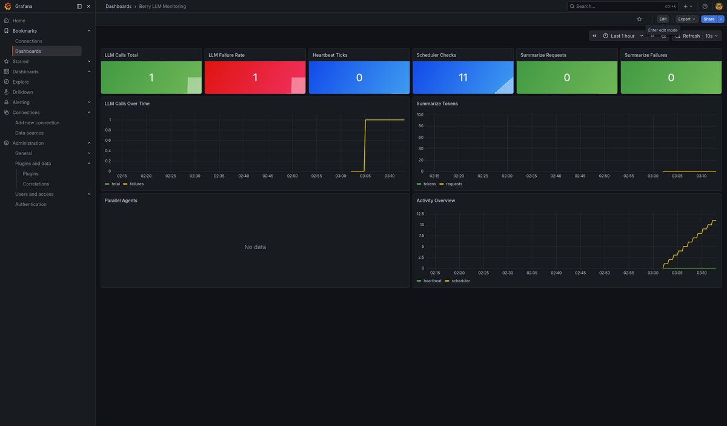Move time range forwards arrow
The height and width of the screenshot is (426, 727).
[652, 36]
